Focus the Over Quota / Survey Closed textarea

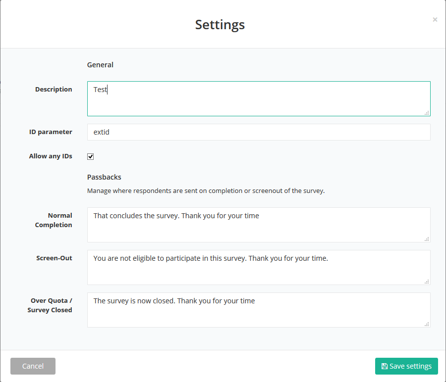click(x=258, y=310)
